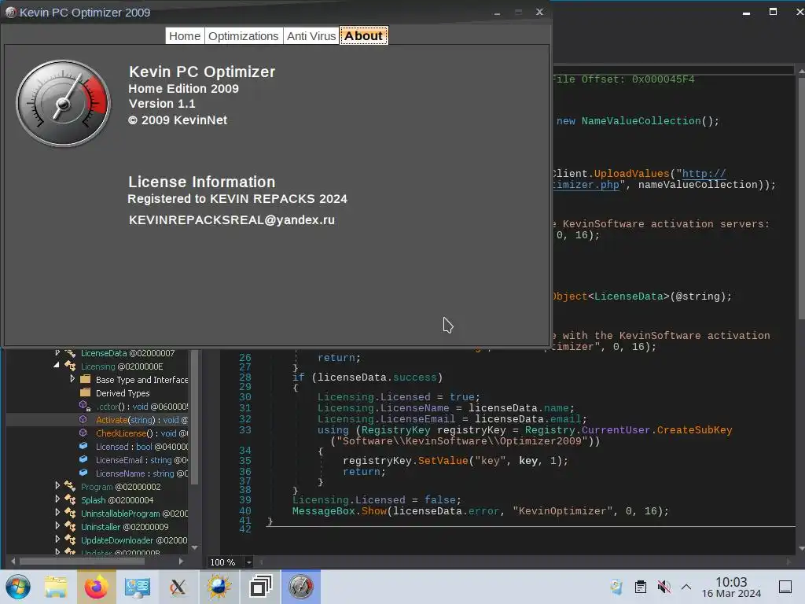Expand the Base Type and Interfaces folder
This screenshot has width=805, height=604.
(72, 379)
